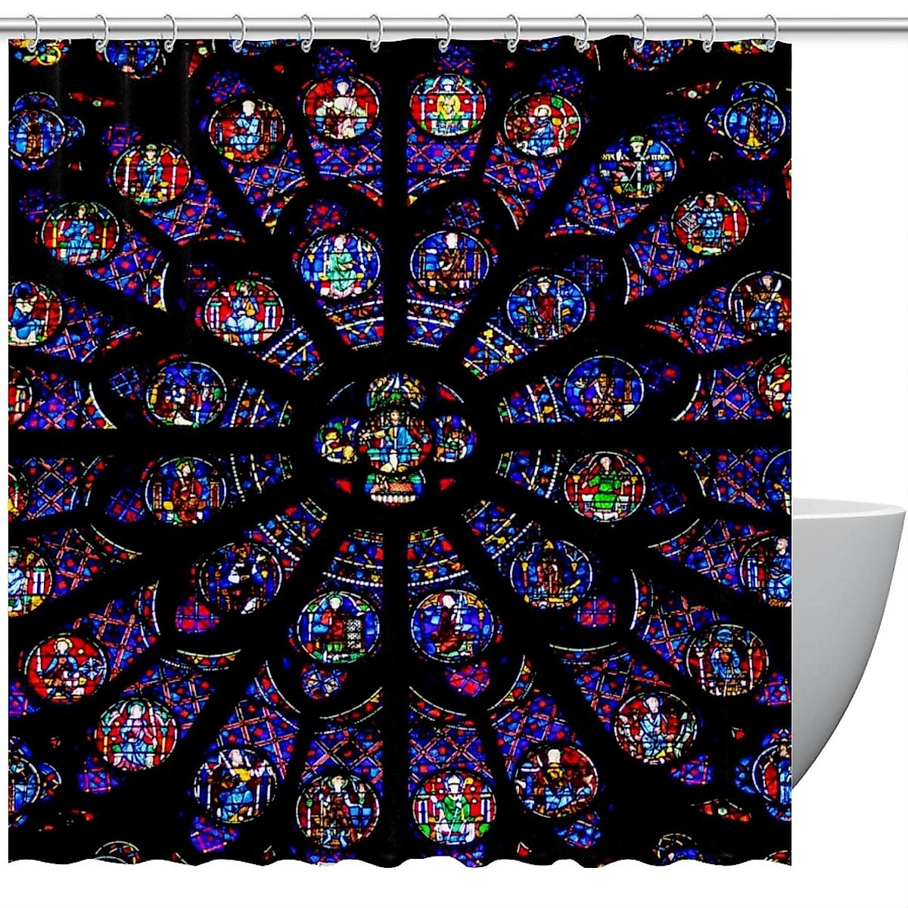The height and width of the screenshot is (908, 908).
Task: Click the small lobe above the central figure
Action: (x=395, y=391)
